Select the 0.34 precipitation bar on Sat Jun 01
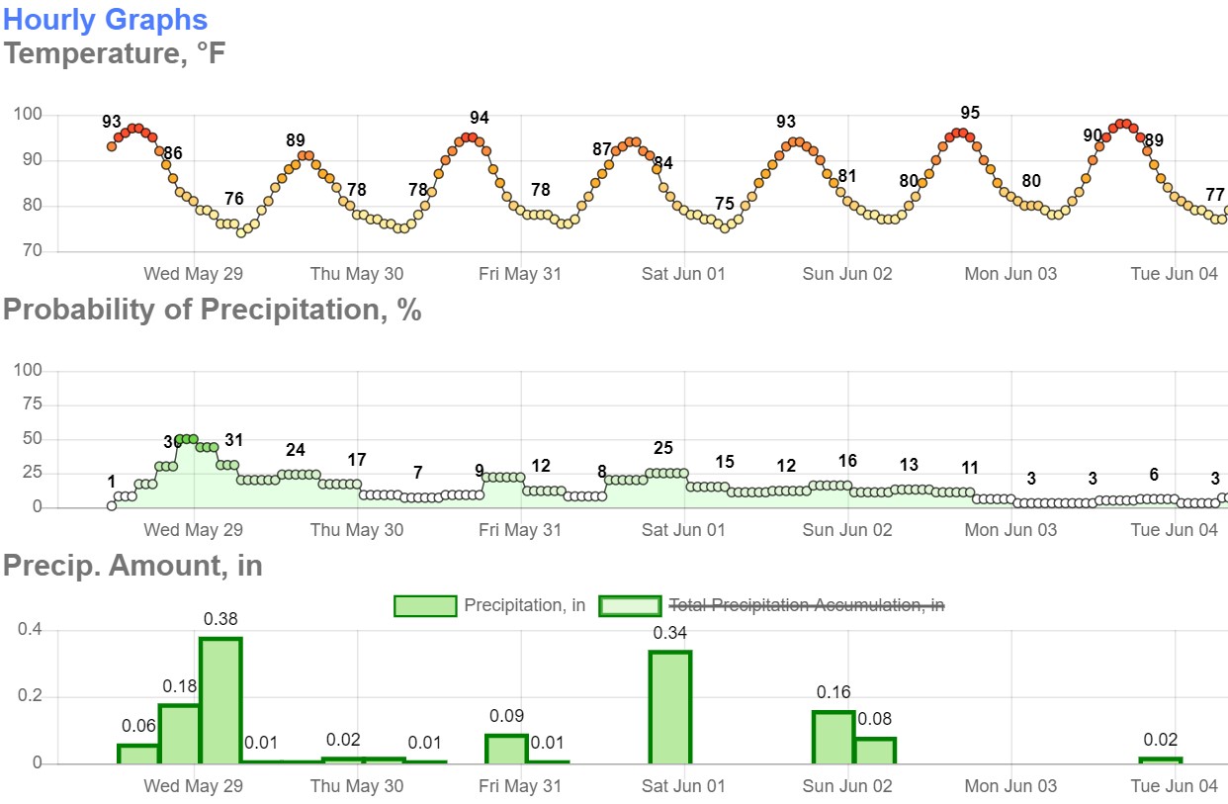Image resolution: width=1228 pixels, height=804 pixels. click(669, 707)
